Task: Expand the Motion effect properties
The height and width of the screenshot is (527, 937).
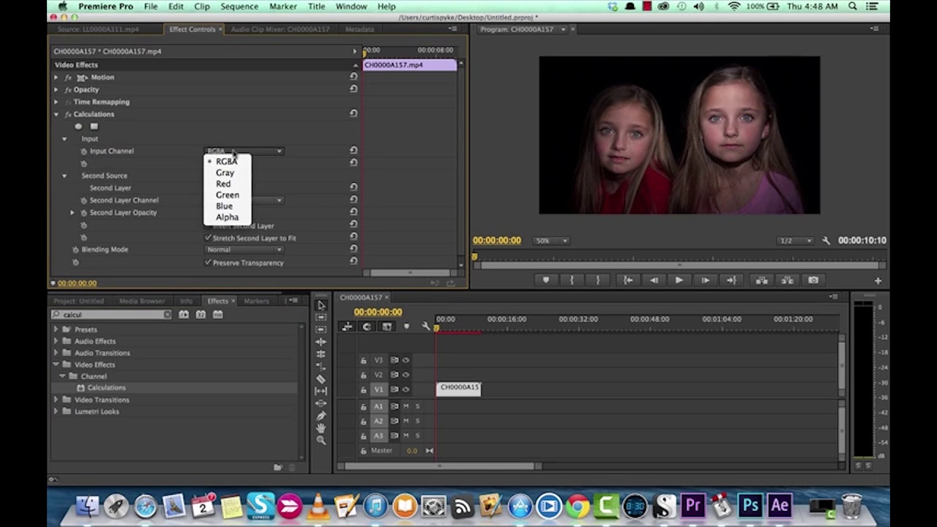Action: [56, 77]
